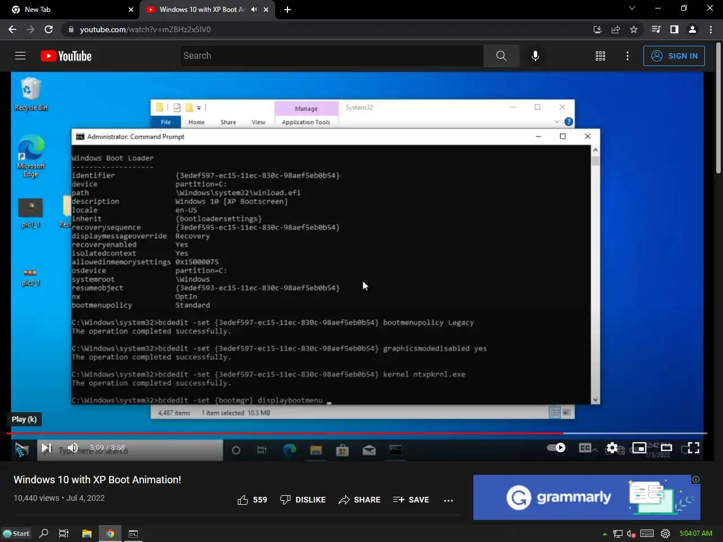Click the taskbar clock 5:04:07 AM
723x542 pixels.
696,534
